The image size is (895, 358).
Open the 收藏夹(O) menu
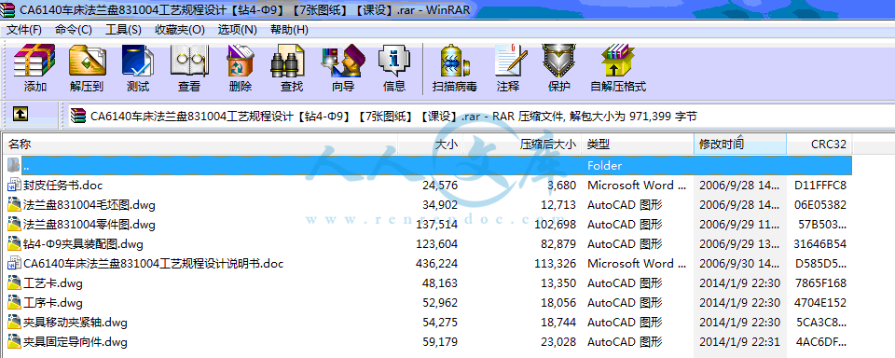pyautogui.click(x=180, y=29)
